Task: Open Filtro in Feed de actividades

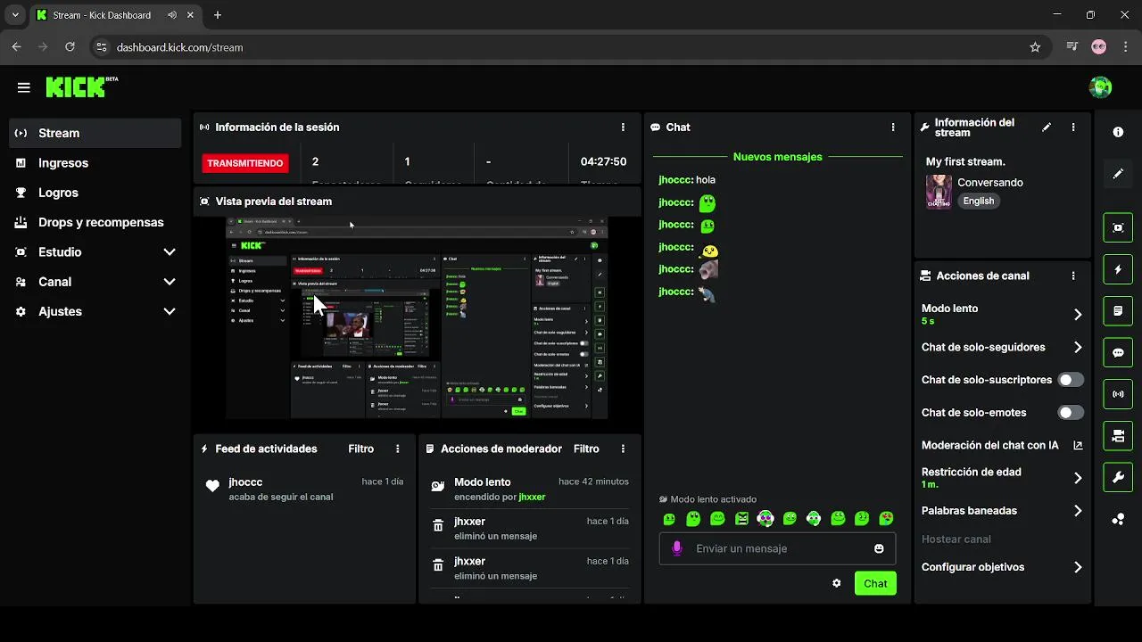Action: 361,449
